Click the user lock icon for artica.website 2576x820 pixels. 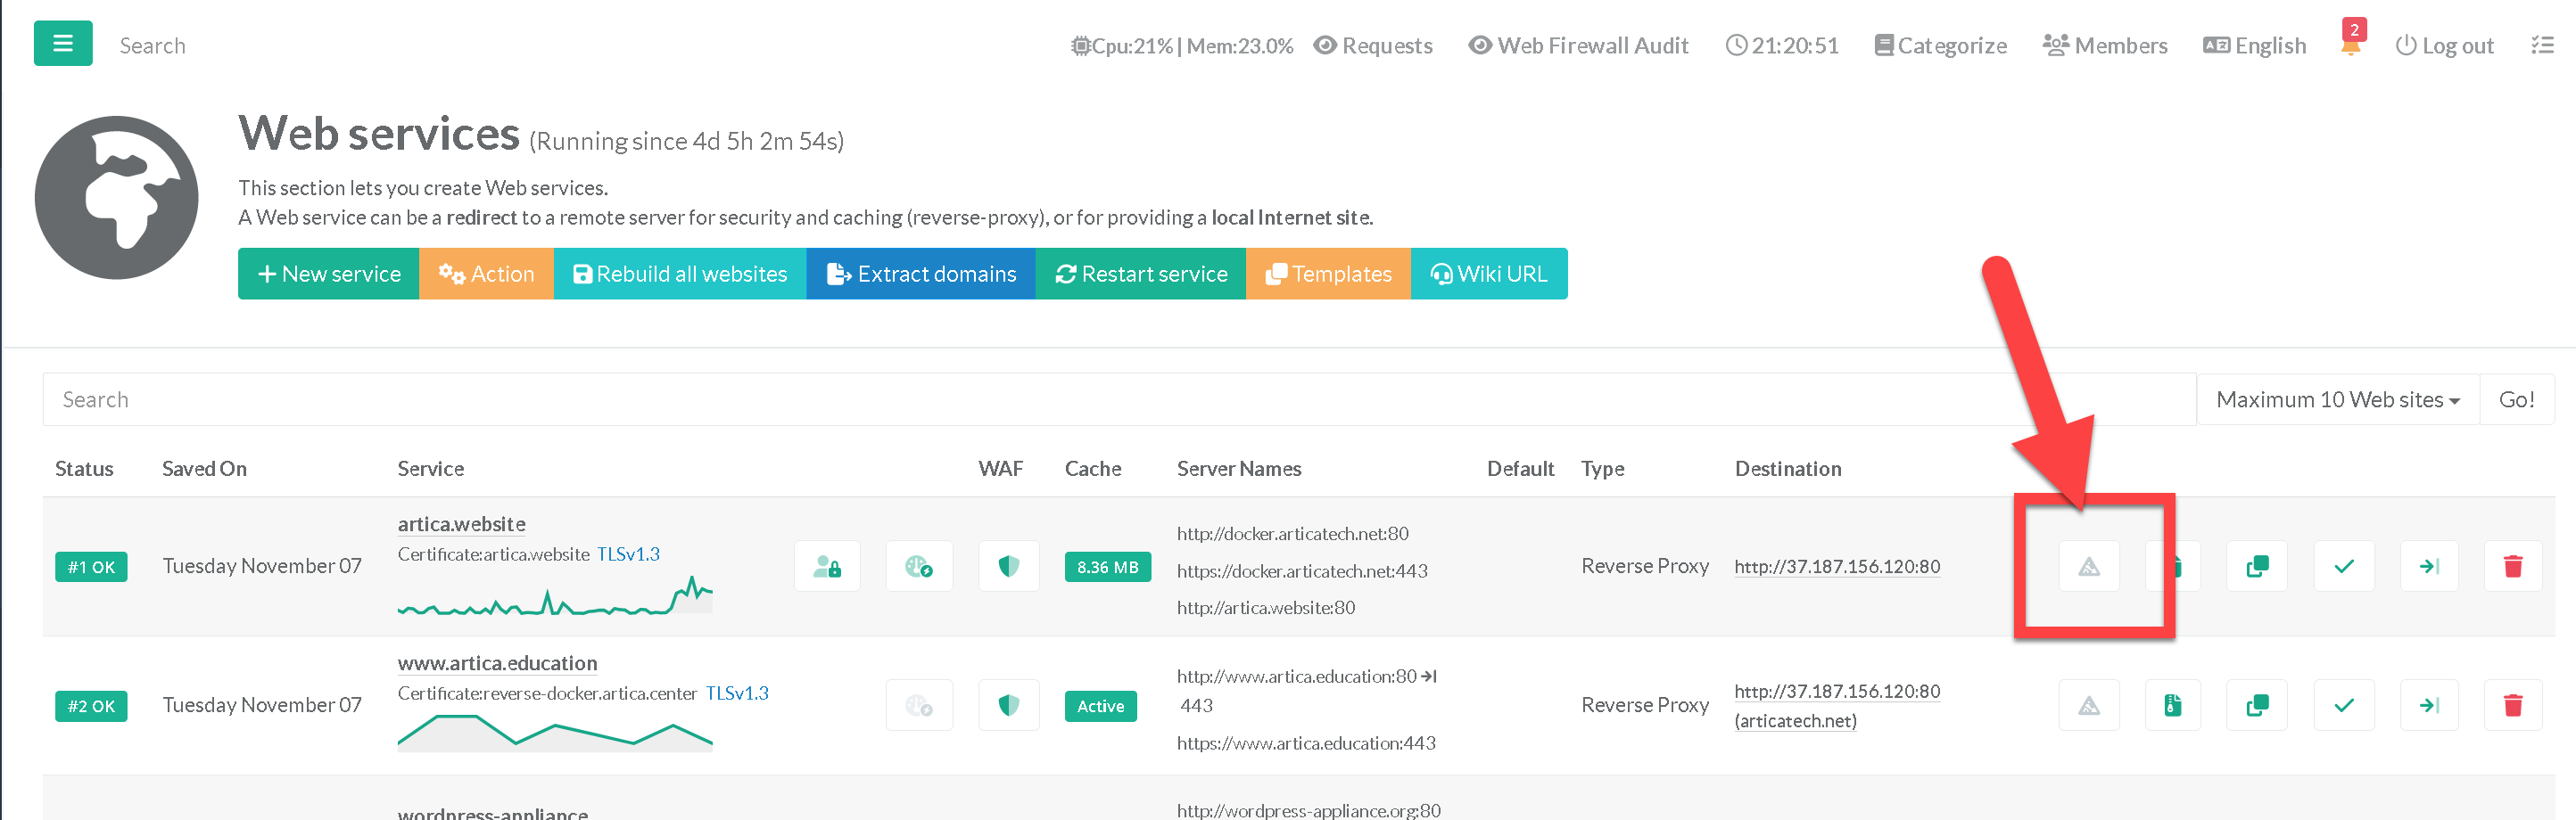(827, 566)
